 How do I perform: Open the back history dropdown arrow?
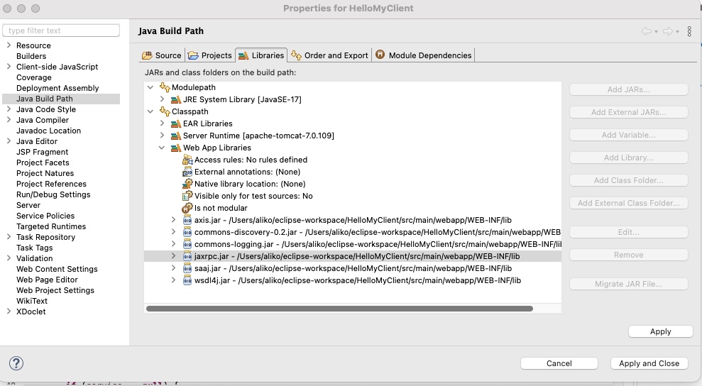[x=656, y=32]
